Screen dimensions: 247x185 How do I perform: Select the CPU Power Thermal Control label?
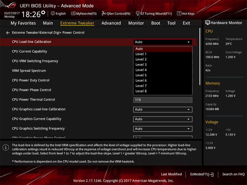(33, 100)
